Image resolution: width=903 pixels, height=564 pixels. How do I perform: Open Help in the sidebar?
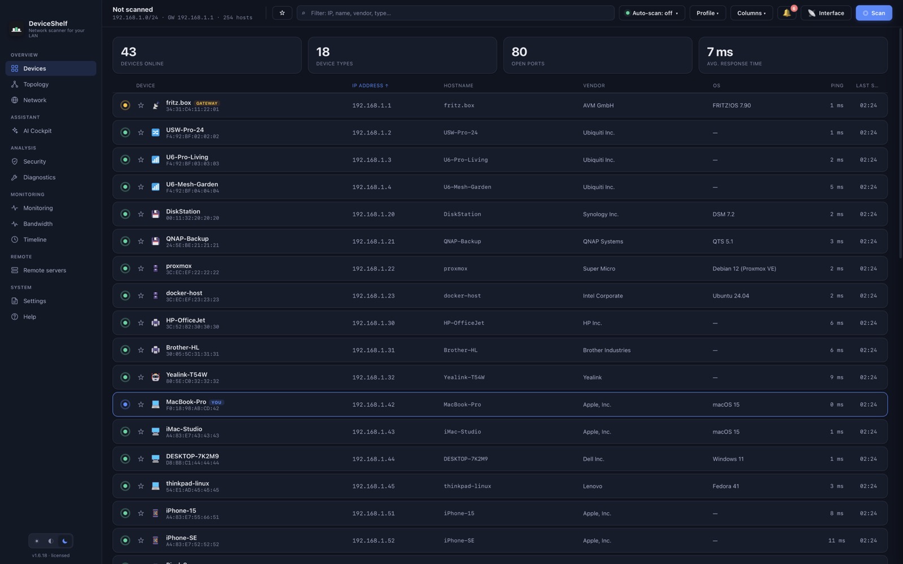click(x=51, y=317)
